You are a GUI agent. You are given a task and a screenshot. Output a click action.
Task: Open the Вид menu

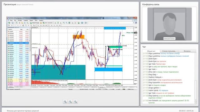point(15,21)
